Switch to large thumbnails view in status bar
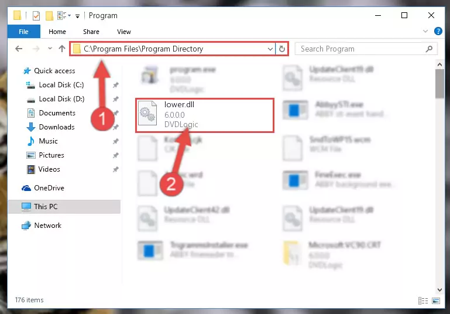 [436, 301]
